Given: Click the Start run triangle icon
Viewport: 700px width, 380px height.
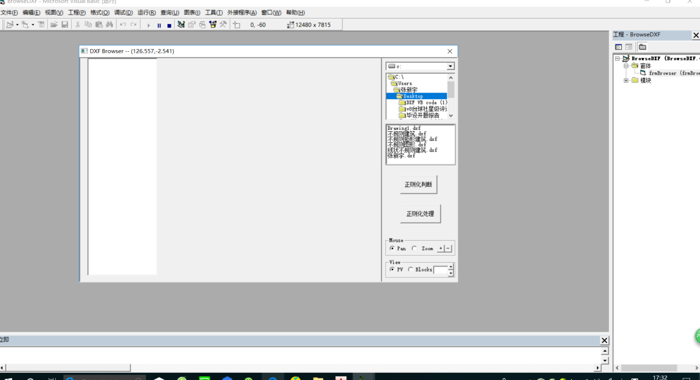Looking at the screenshot, I should (148, 25).
